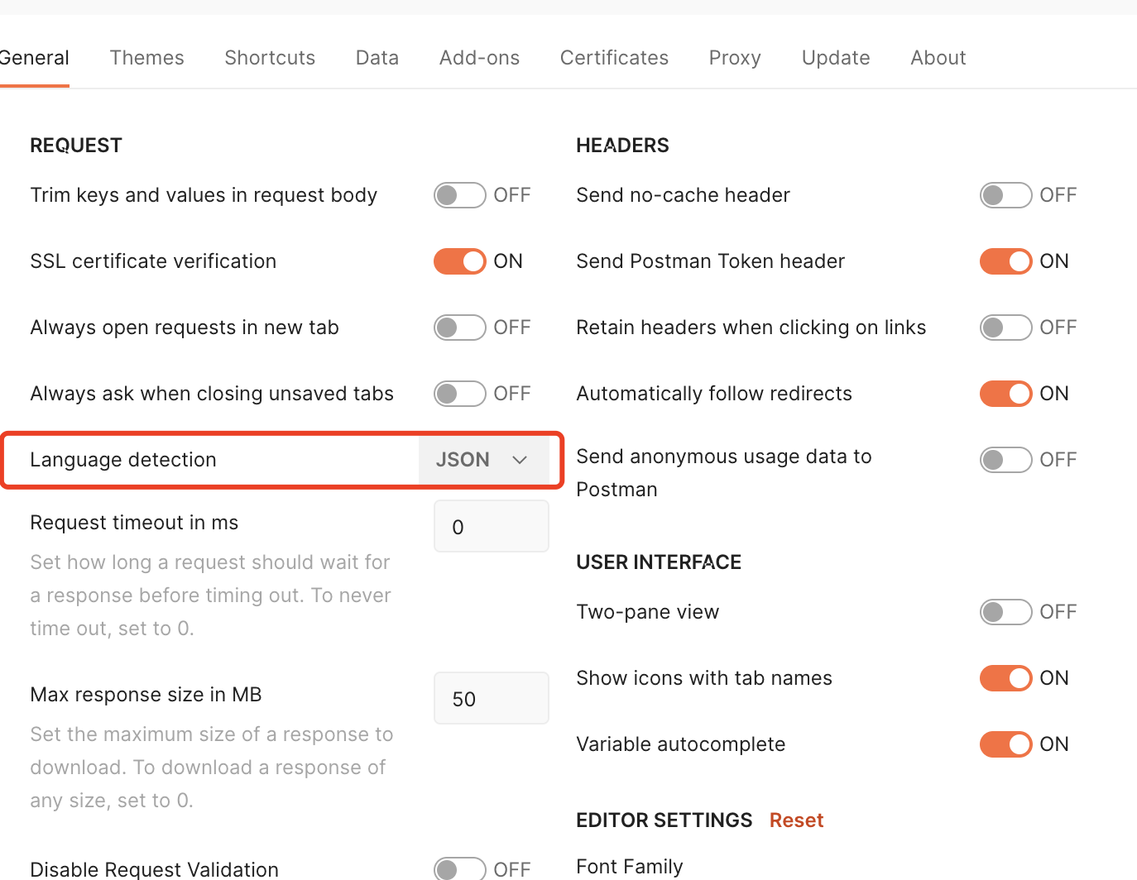Disable Send Postman Token header

pos(1005,261)
